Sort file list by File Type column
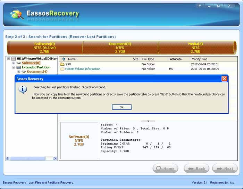Screen dimensions: 243x189 (x=153, y=59)
